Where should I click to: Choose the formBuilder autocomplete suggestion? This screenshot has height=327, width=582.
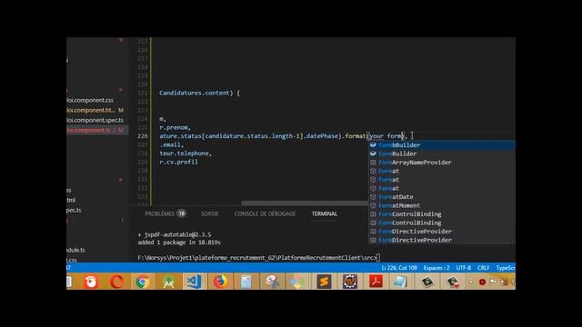[442, 154]
